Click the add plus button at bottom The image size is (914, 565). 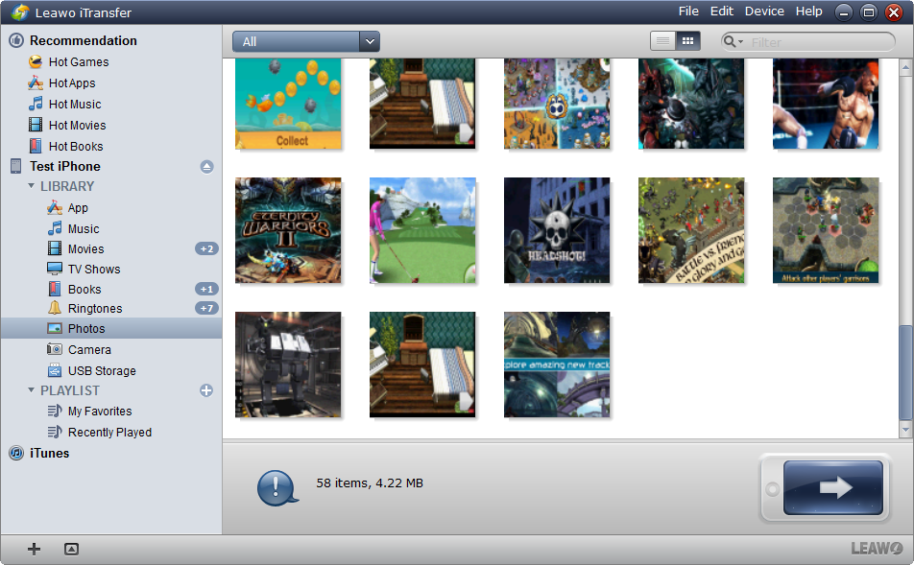(35, 549)
